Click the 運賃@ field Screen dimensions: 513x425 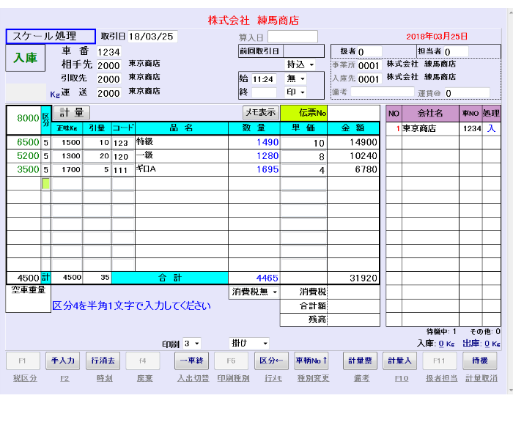(467, 93)
